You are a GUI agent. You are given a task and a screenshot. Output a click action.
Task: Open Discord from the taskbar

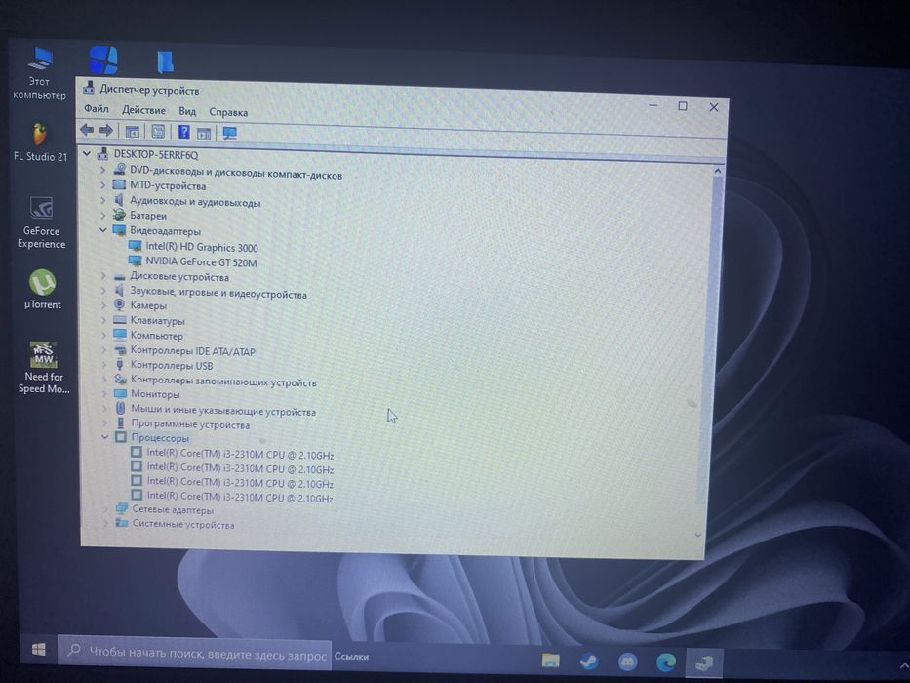(x=627, y=662)
